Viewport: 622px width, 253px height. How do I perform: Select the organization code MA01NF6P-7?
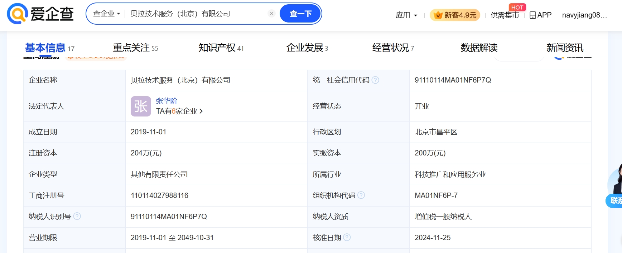436,195
